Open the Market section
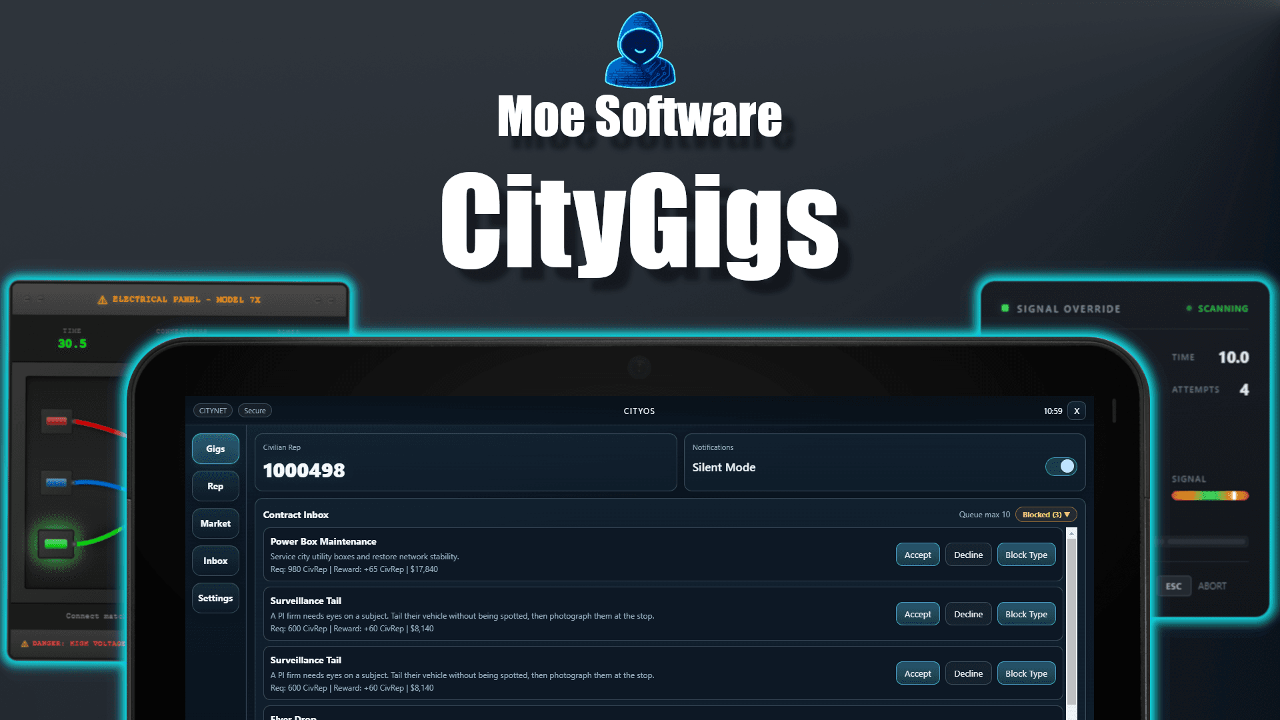Viewport: 1280px width, 720px height. [215, 523]
